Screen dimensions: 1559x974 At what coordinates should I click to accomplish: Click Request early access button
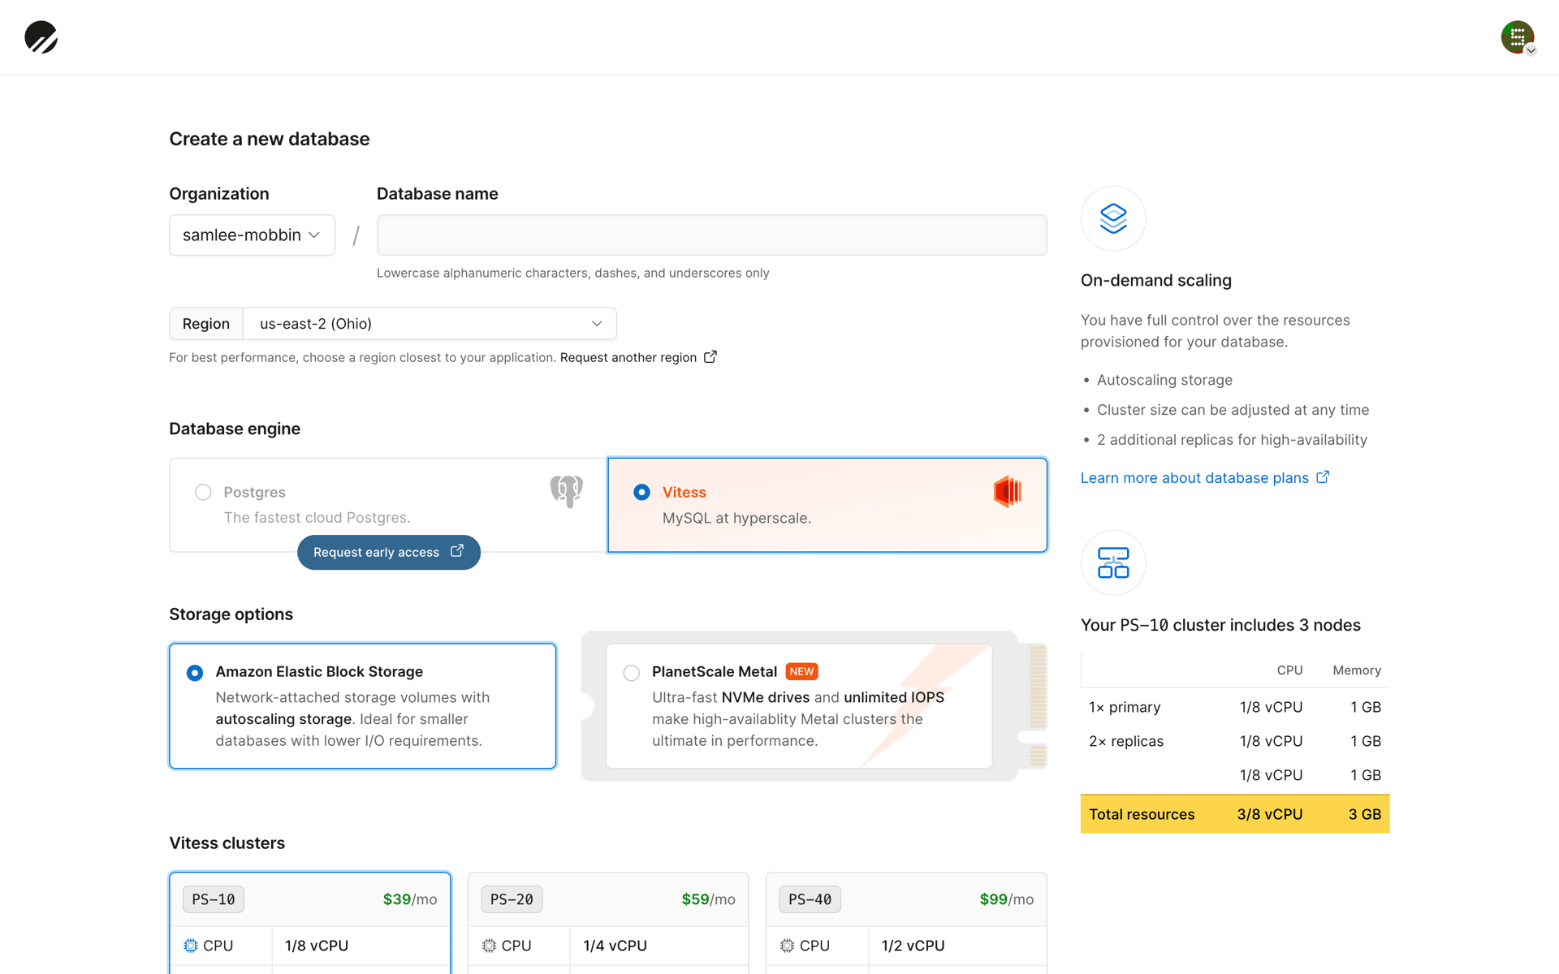389,552
